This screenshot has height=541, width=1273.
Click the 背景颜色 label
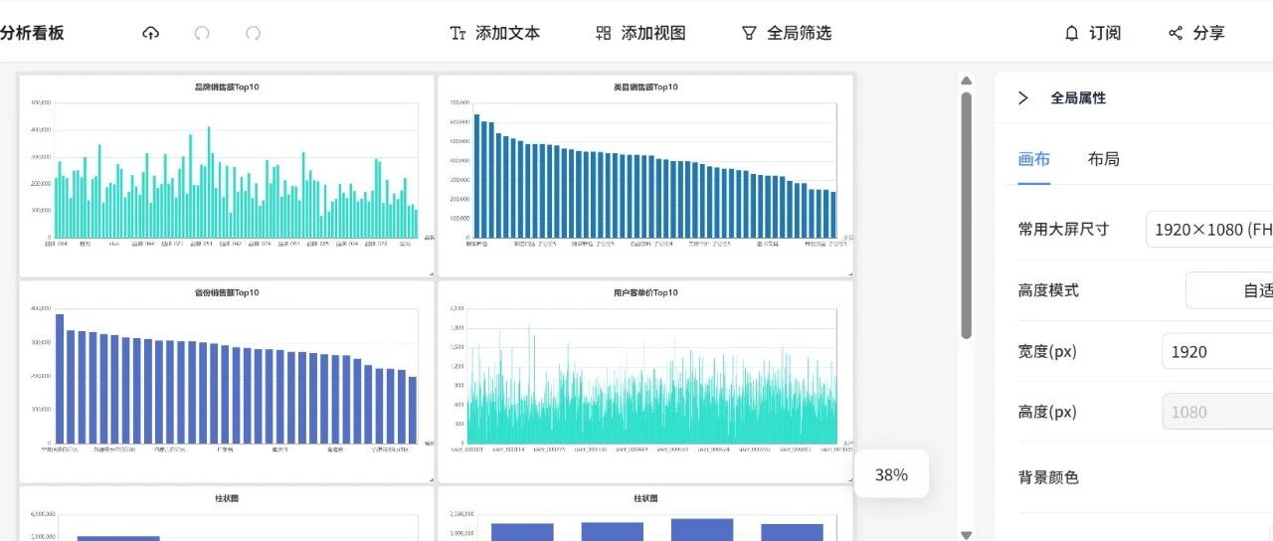click(x=1048, y=477)
